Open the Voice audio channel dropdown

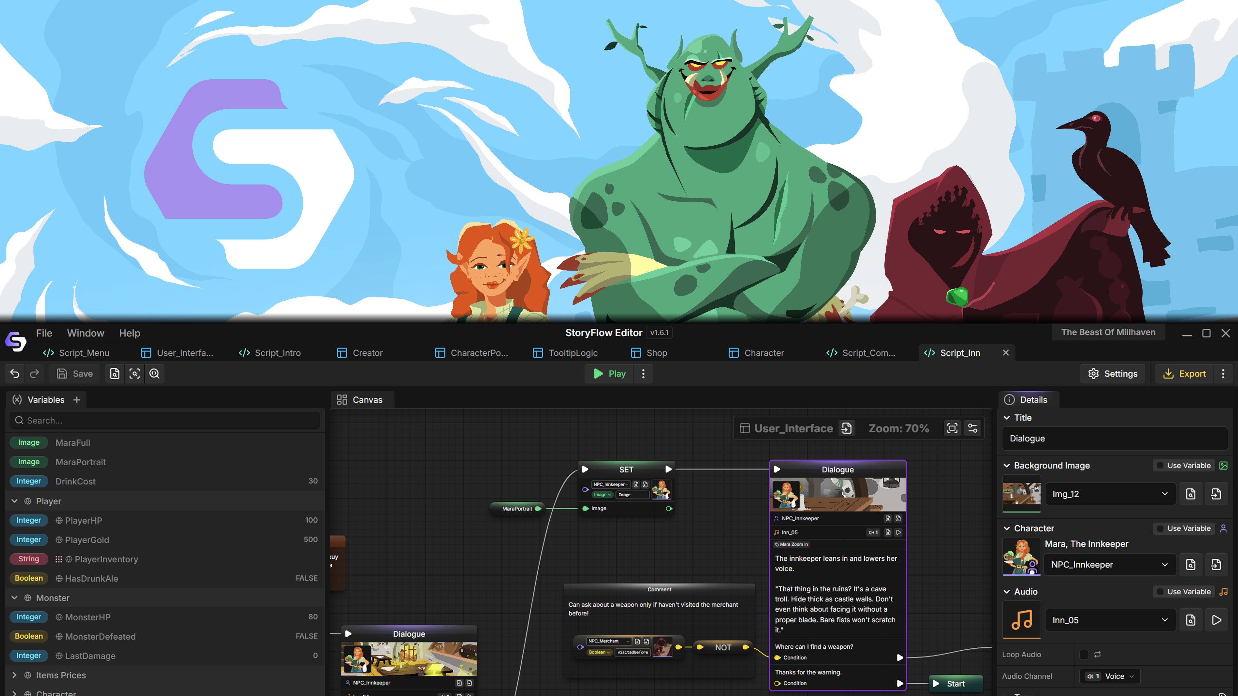1110,676
